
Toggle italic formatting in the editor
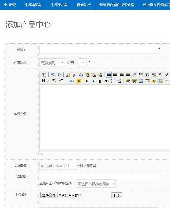point(93,81)
